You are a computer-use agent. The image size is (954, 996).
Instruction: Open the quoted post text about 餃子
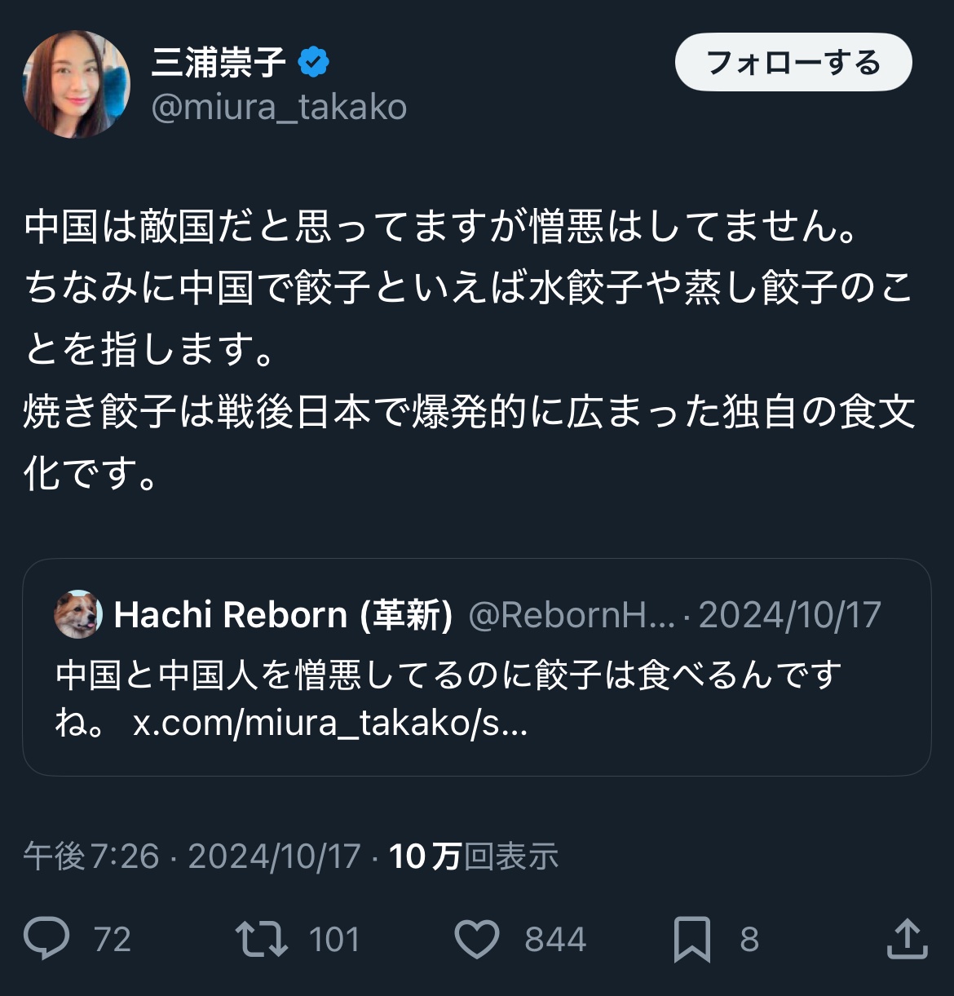click(x=448, y=698)
